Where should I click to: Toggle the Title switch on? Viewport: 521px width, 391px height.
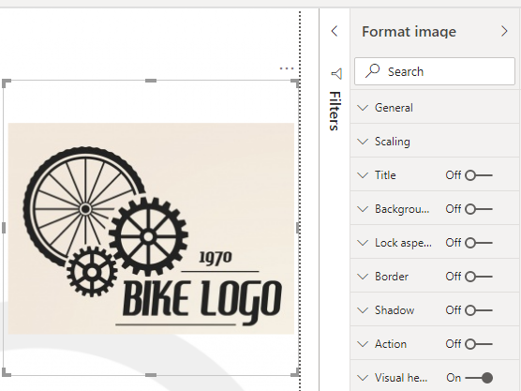point(479,175)
